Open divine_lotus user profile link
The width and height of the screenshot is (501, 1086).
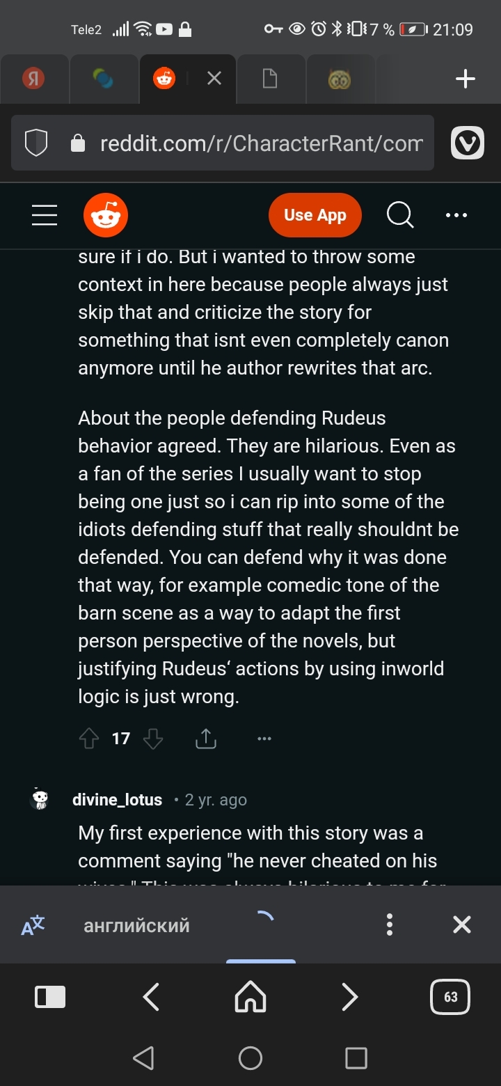coord(117,800)
